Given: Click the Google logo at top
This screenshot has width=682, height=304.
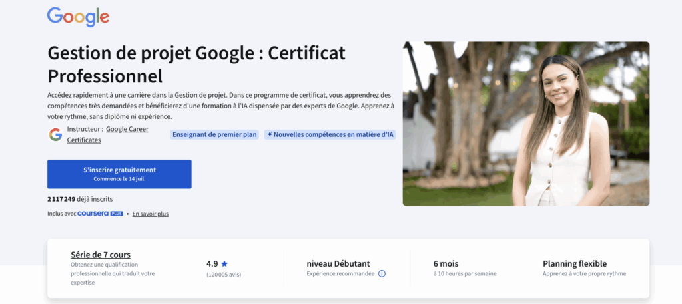Looking at the screenshot, I should pyautogui.click(x=79, y=17).
